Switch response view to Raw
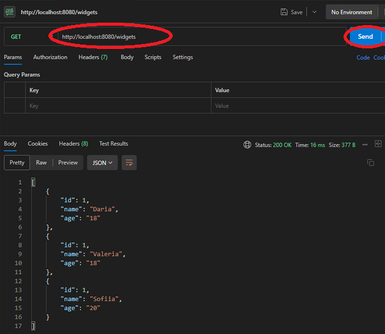 [41, 163]
